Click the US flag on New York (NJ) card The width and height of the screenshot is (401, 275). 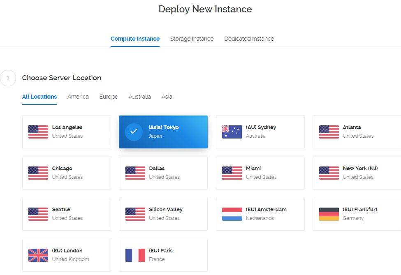click(328, 173)
